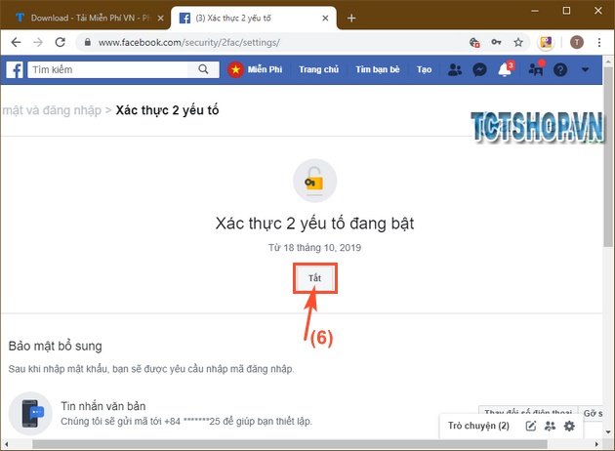Click the horizontal scrollbar thumb
Screen dimensions: 615x451
tap(290, 444)
